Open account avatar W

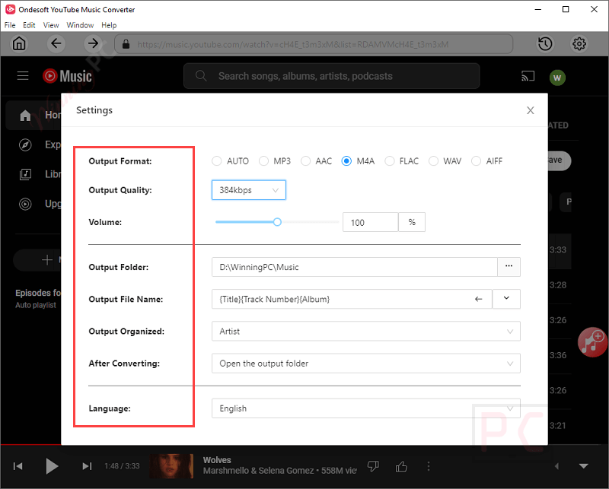[x=557, y=78]
